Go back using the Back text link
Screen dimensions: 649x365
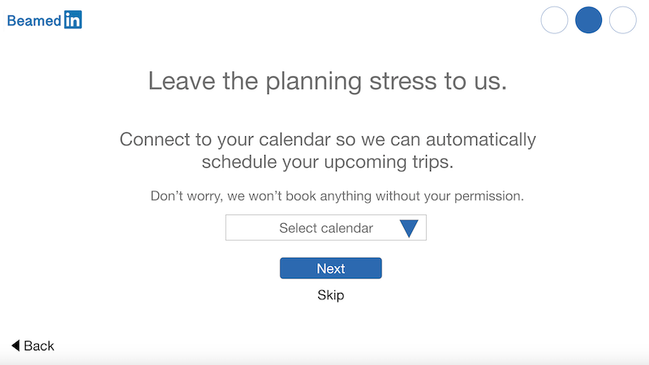pyautogui.click(x=39, y=346)
